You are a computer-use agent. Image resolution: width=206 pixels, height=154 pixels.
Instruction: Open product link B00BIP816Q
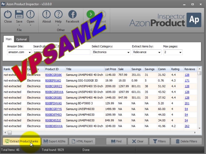tap(53, 81)
